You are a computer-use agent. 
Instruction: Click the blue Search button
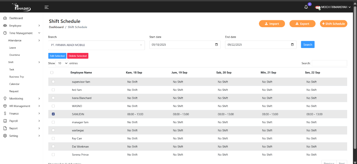click(x=308, y=45)
